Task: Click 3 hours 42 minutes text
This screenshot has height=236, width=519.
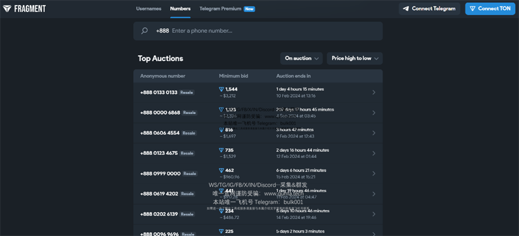Action: [x=295, y=130]
